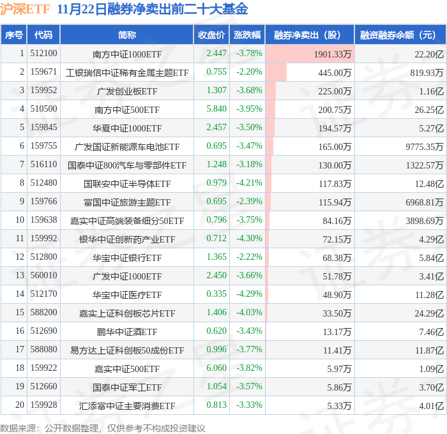Click change value -3.95%

coord(249,109)
